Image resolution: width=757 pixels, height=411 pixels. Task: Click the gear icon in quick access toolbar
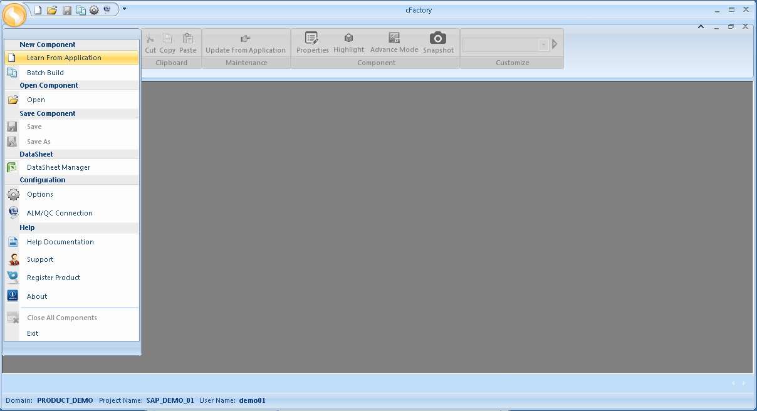94,10
